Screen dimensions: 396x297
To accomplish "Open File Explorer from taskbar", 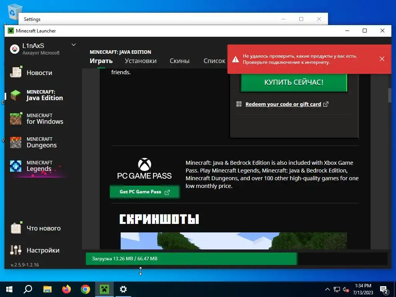I will click(x=47, y=289).
